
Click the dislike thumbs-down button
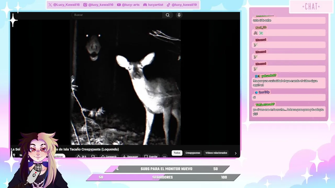tap(93, 156)
